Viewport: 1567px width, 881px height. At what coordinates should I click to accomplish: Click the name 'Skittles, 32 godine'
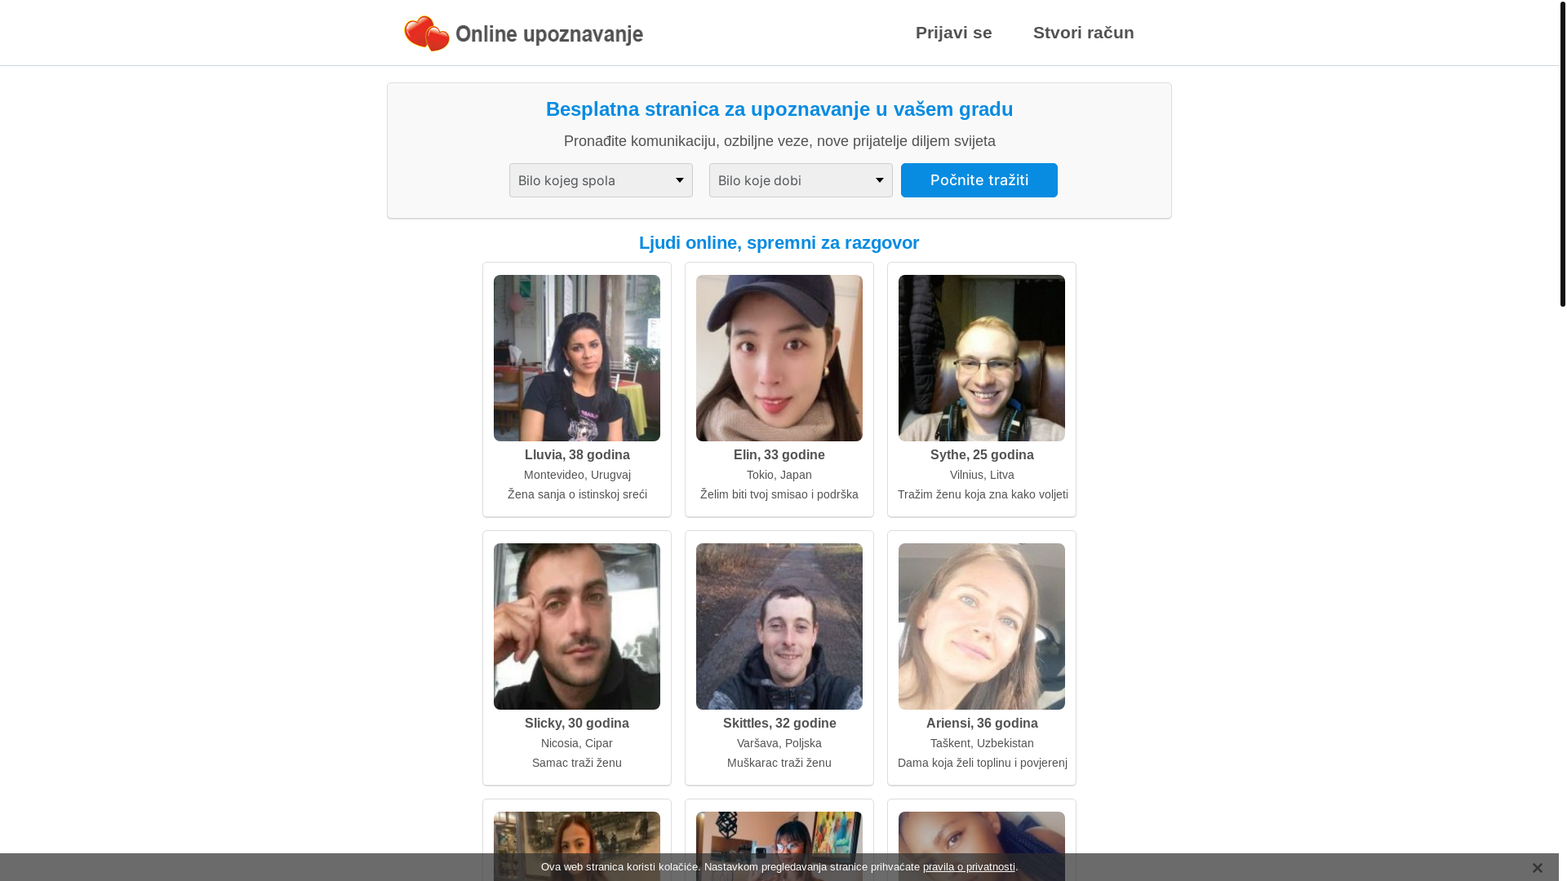tap(779, 724)
